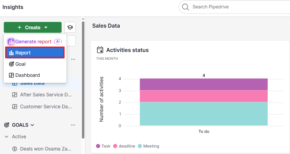Open the dashboards section three-dot menu
Viewport: 290px width, 154px height.
click(73, 59)
